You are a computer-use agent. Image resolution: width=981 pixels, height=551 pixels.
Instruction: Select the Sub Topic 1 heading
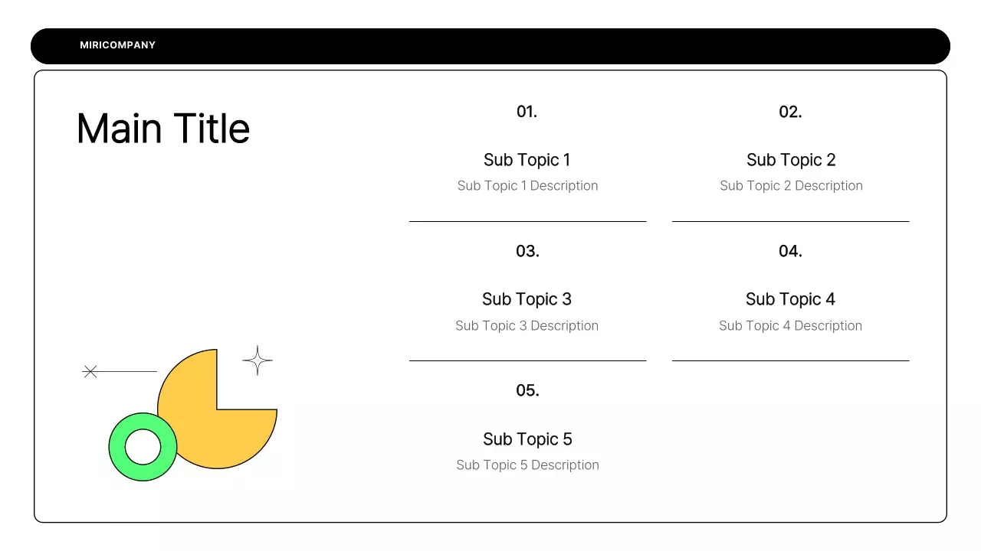tap(527, 160)
